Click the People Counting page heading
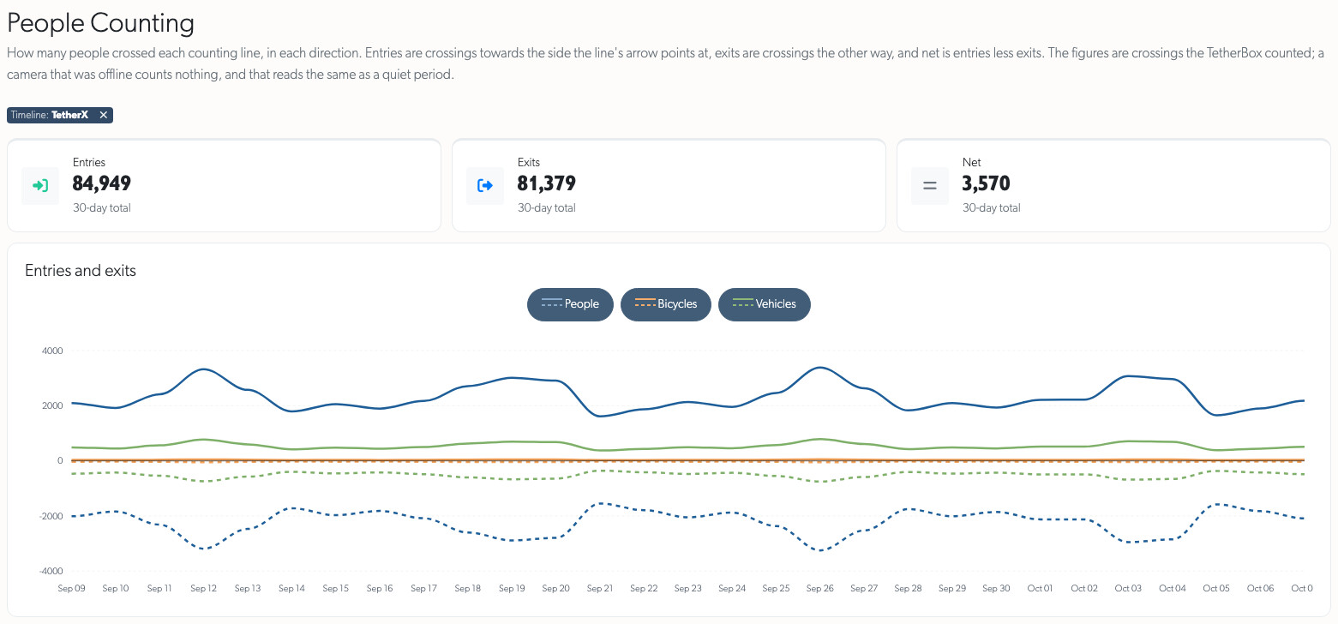 coord(100,23)
